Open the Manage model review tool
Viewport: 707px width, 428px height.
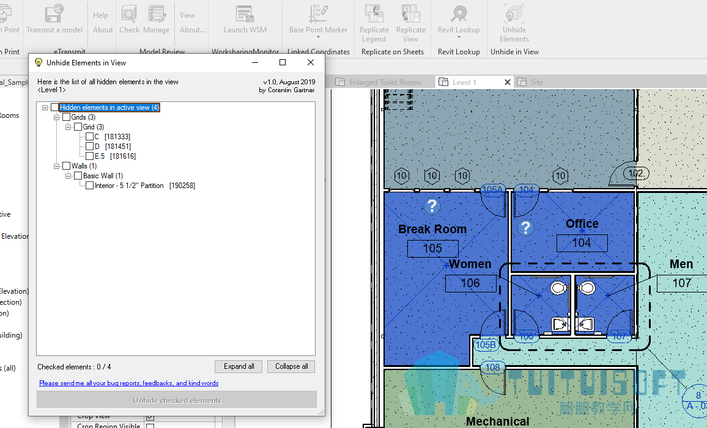point(157,13)
